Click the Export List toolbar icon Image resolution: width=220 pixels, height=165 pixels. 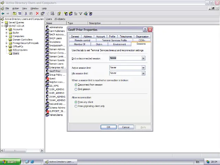(53, 14)
